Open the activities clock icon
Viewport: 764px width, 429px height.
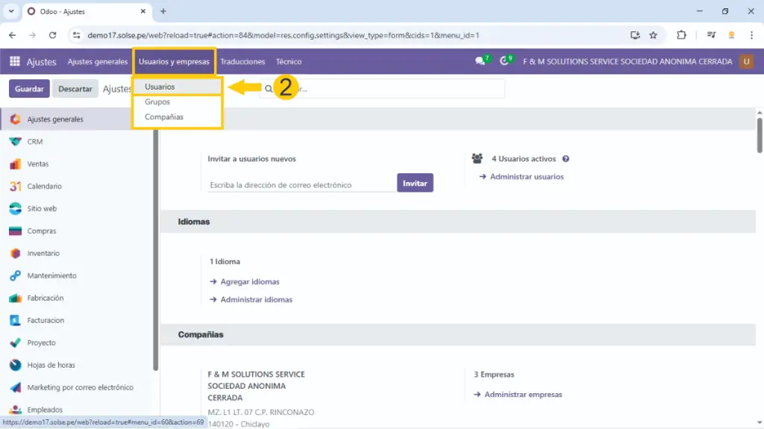505,62
